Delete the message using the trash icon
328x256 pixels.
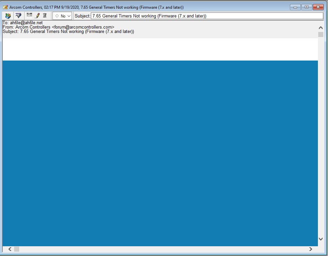[45, 16]
